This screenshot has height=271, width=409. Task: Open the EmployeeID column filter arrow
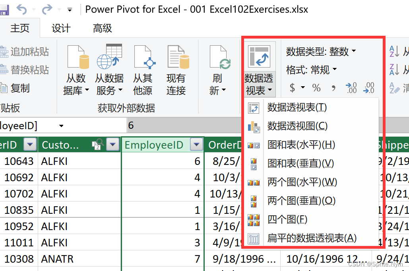pos(197,144)
